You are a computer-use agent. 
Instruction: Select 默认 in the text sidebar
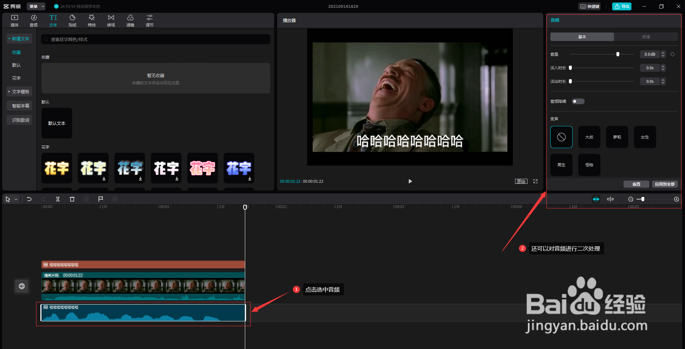[16, 65]
